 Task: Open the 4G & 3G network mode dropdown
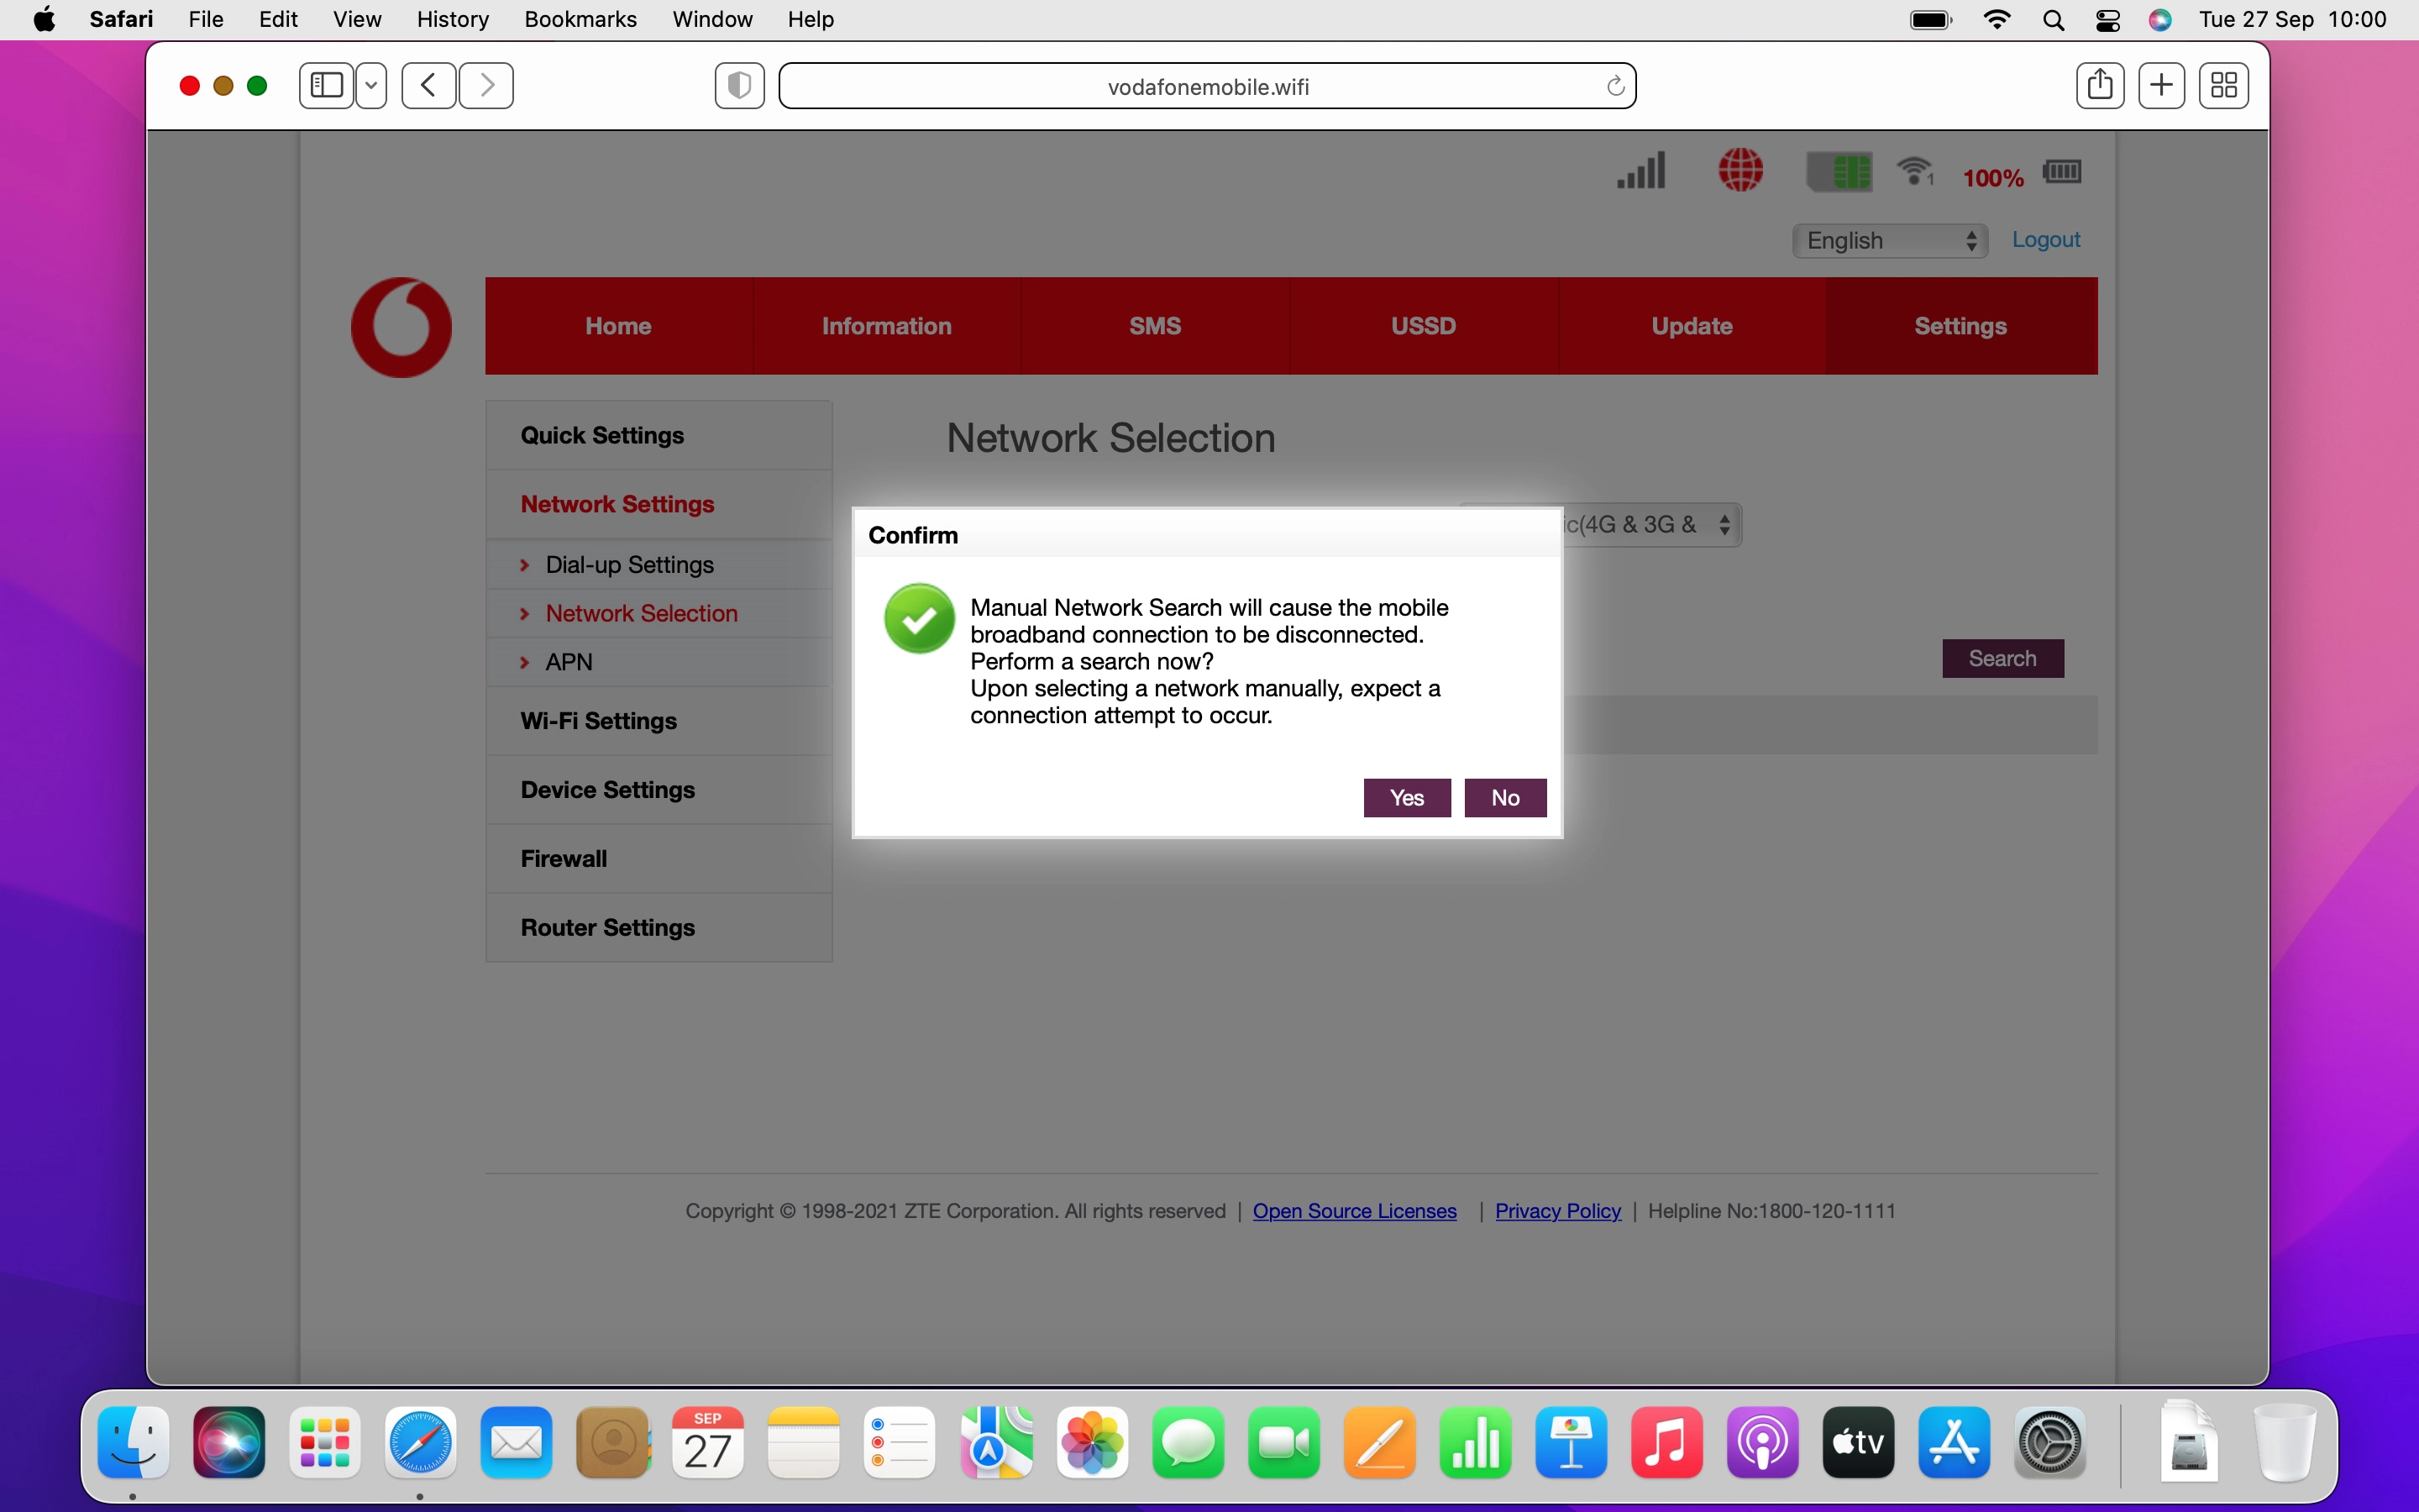[x=1651, y=525]
